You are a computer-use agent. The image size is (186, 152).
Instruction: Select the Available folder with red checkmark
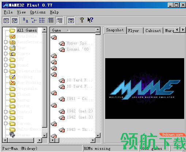click(27, 36)
